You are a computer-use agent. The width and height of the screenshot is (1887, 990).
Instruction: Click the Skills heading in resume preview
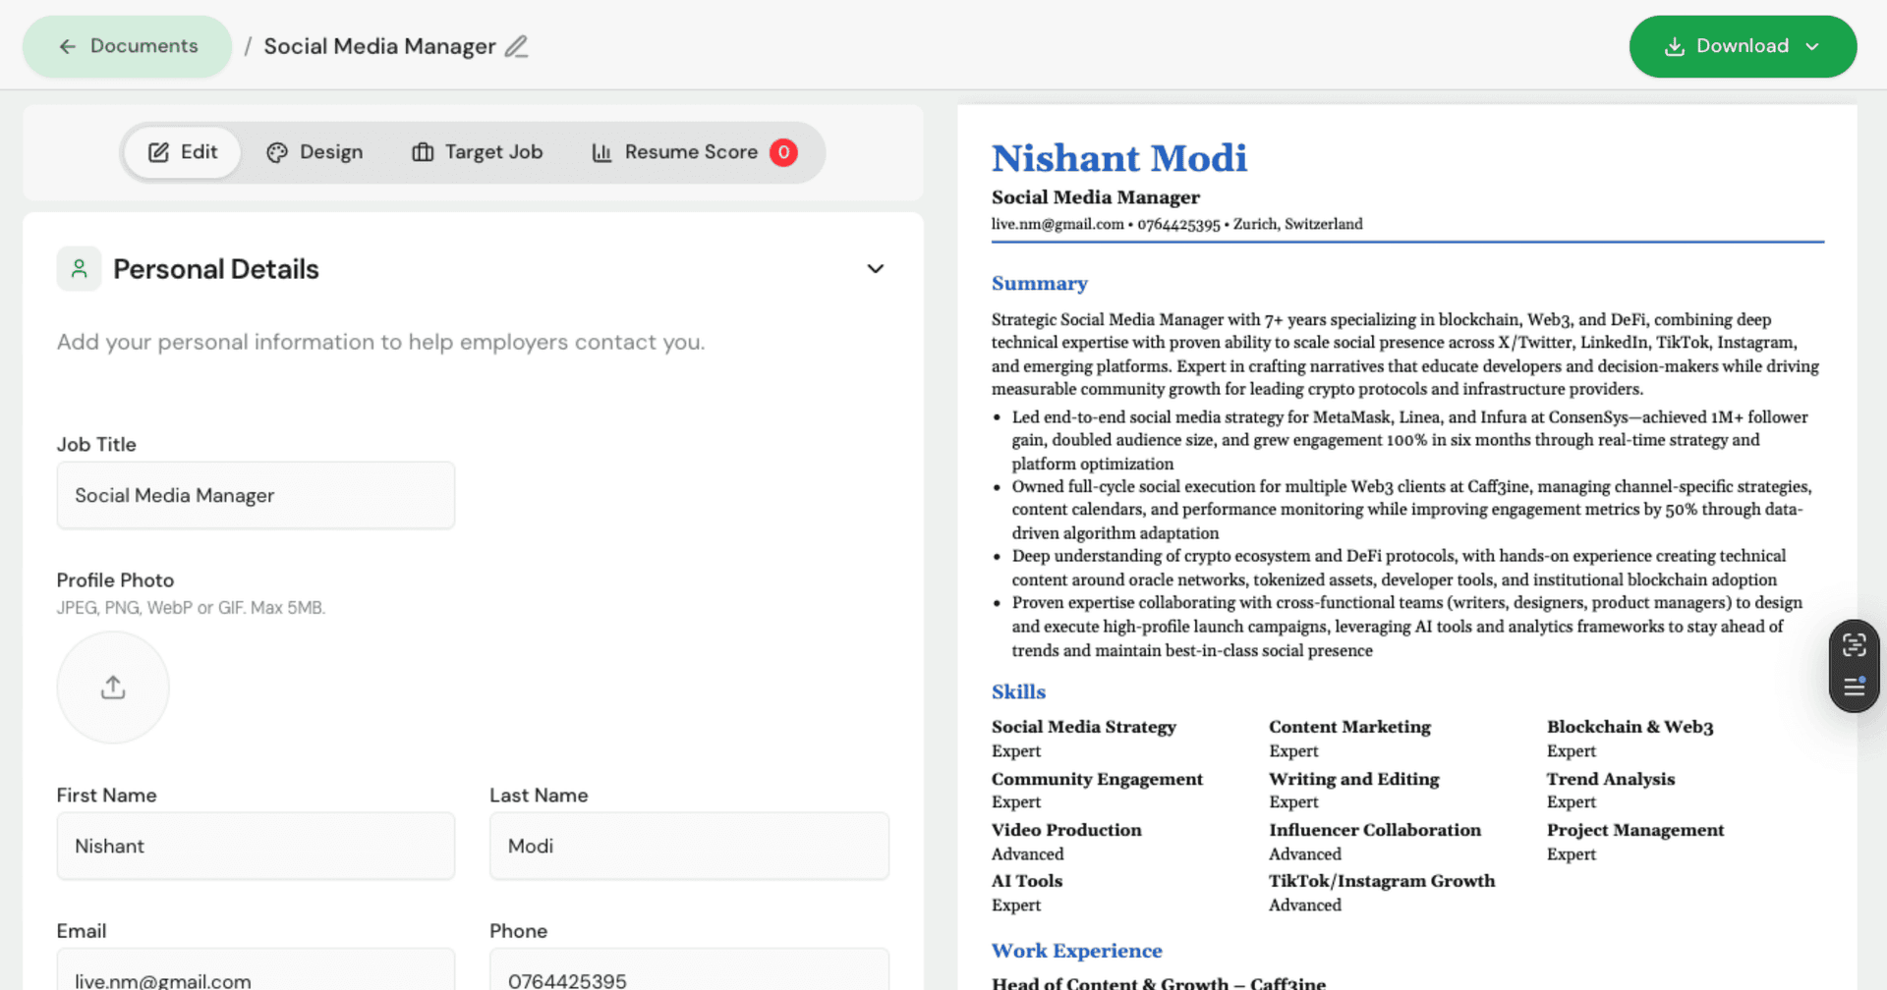pos(1018,692)
